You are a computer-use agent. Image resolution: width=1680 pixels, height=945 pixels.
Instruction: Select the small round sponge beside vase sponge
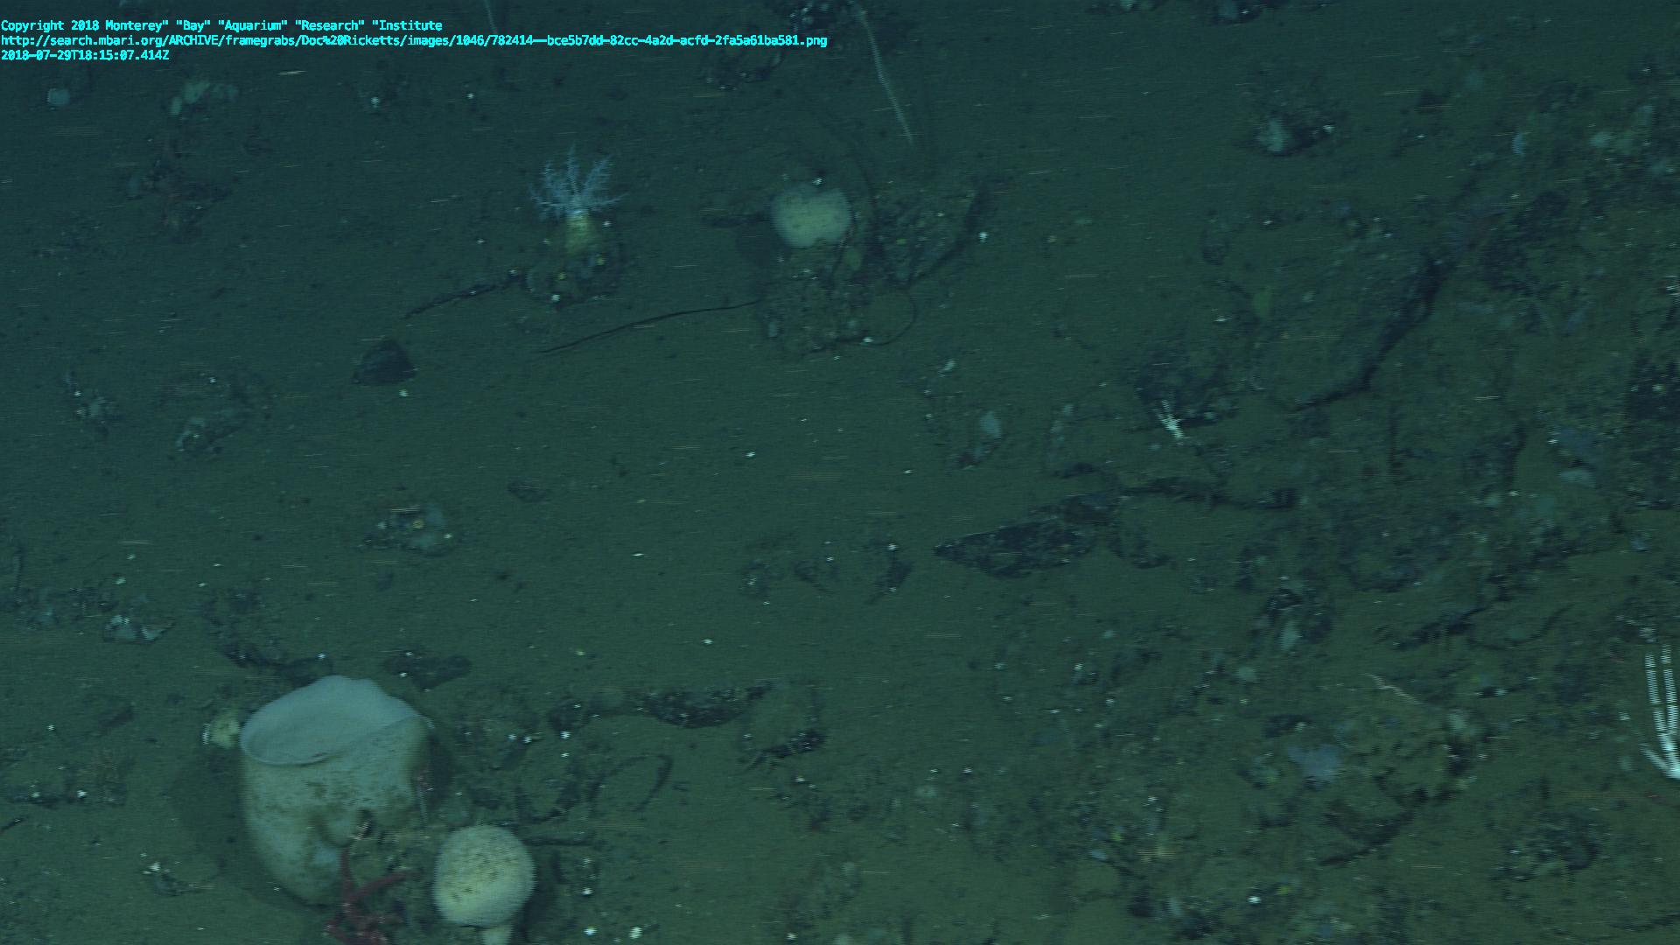483,875
